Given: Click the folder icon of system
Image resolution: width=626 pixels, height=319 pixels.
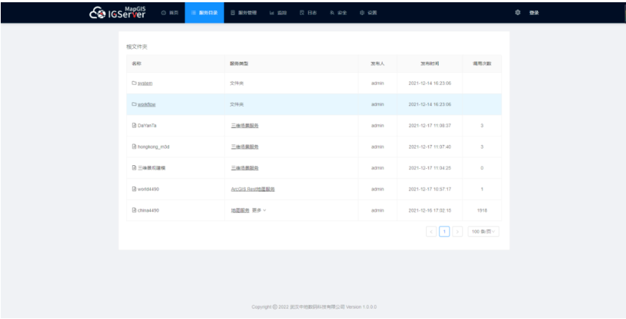Looking at the screenshot, I should click(134, 83).
